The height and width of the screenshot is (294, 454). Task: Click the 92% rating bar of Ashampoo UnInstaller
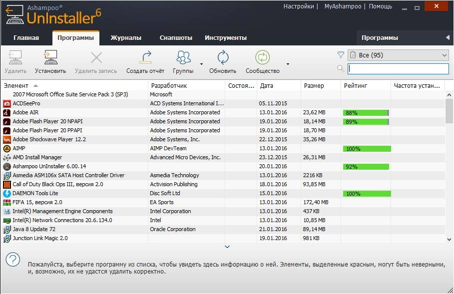366,167
